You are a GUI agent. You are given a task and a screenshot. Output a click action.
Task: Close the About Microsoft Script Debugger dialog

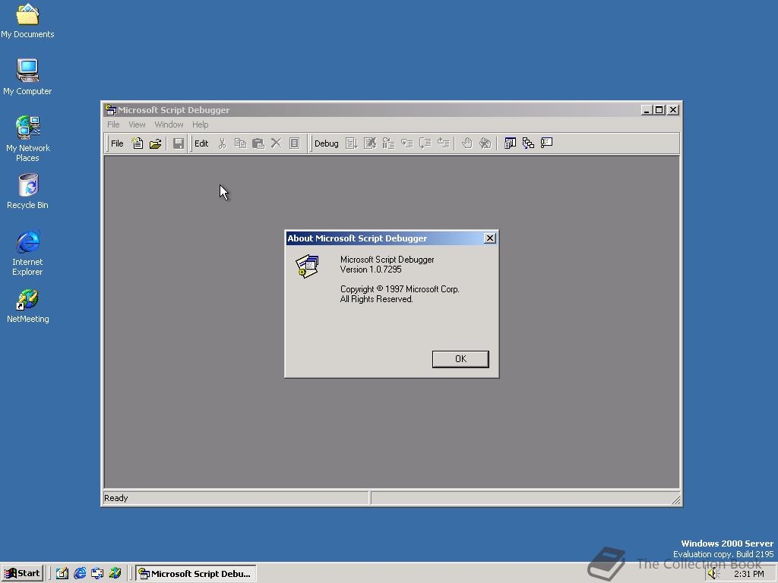(490, 238)
